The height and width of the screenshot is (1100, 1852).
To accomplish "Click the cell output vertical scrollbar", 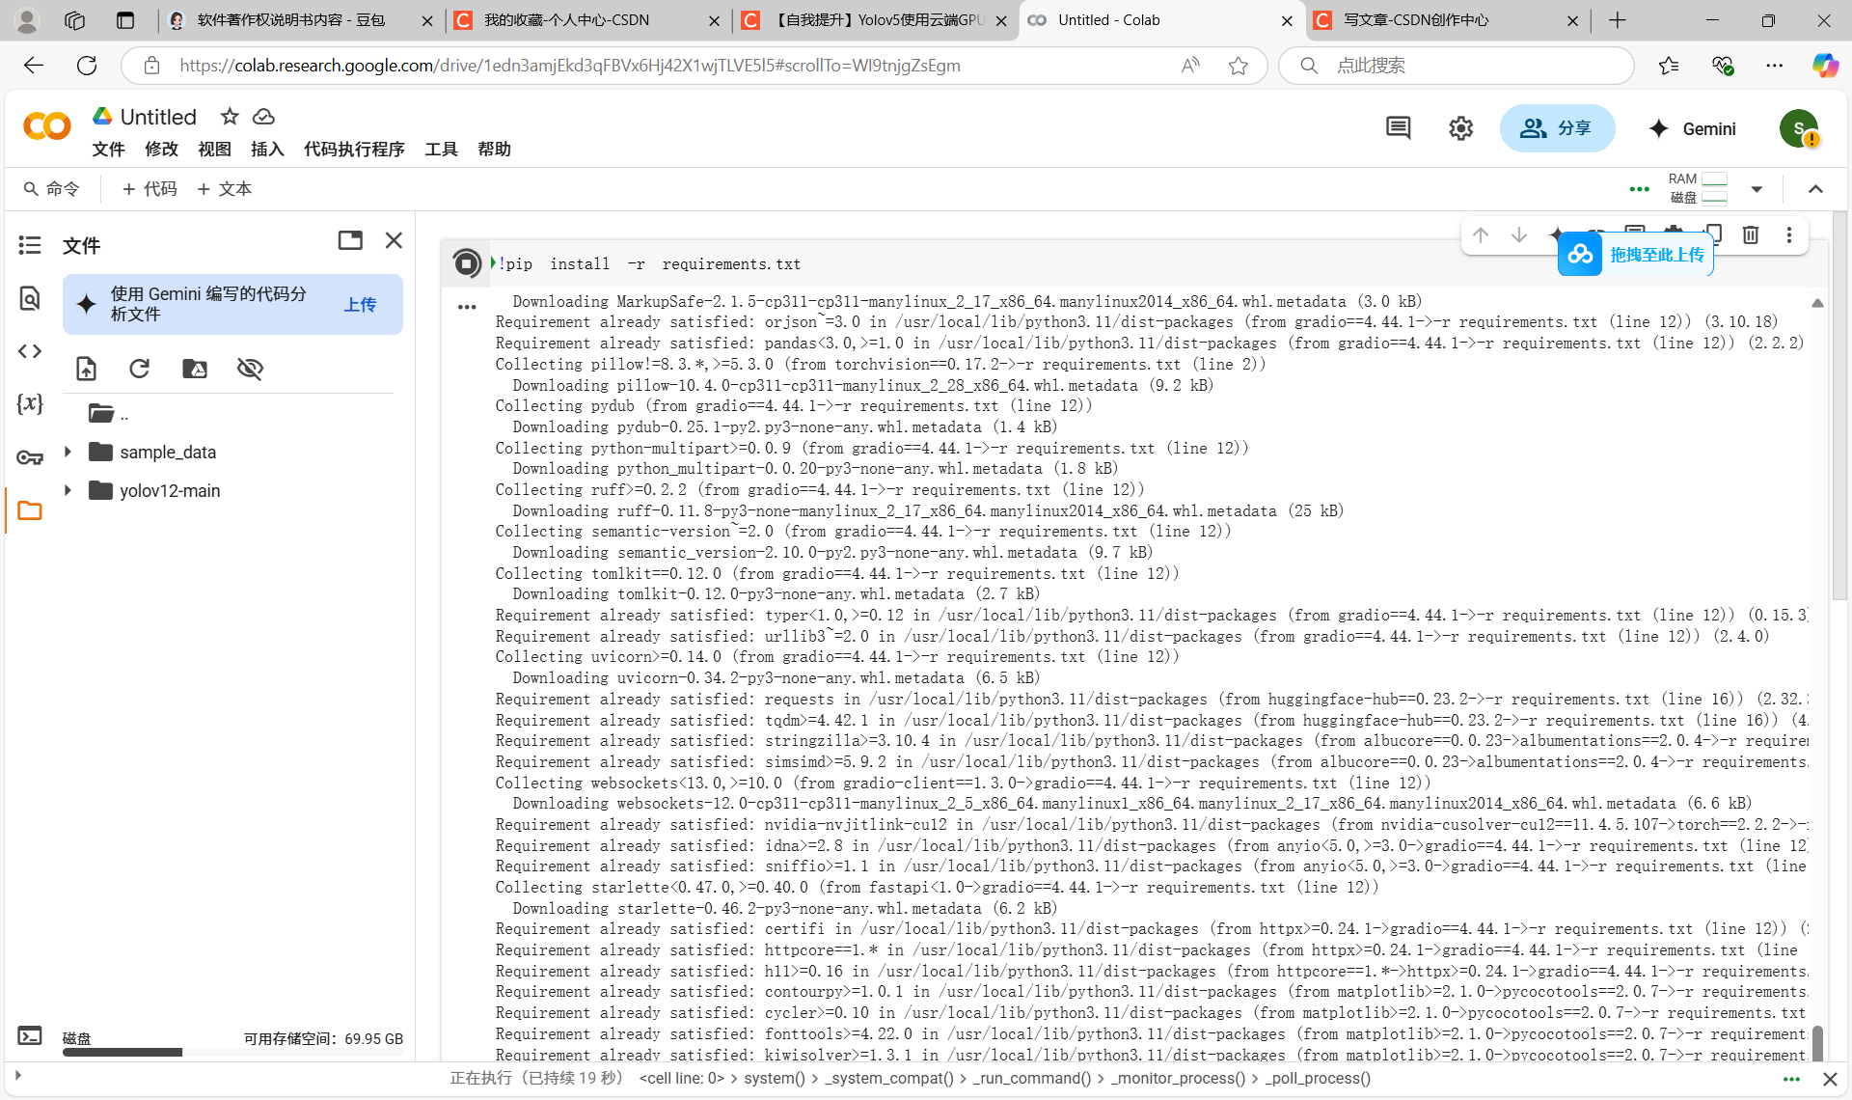I will pyautogui.click(x=1817, y=1042).
